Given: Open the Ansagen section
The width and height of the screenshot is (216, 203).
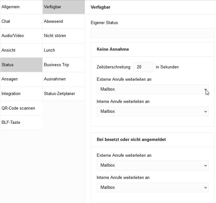Looking at the screenshot, I should click(x=21, y=79).
